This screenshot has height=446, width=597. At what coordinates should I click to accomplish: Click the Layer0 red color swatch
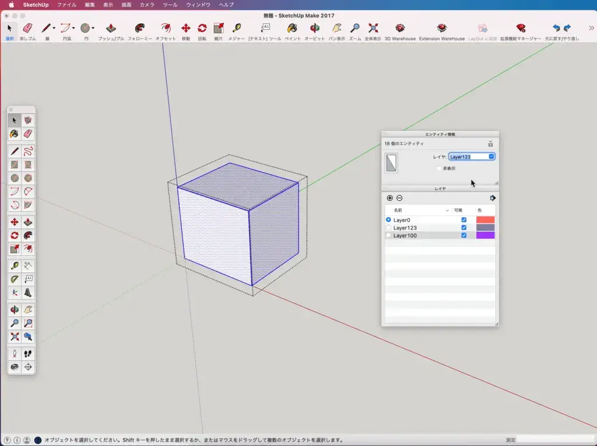click(486, 220)
